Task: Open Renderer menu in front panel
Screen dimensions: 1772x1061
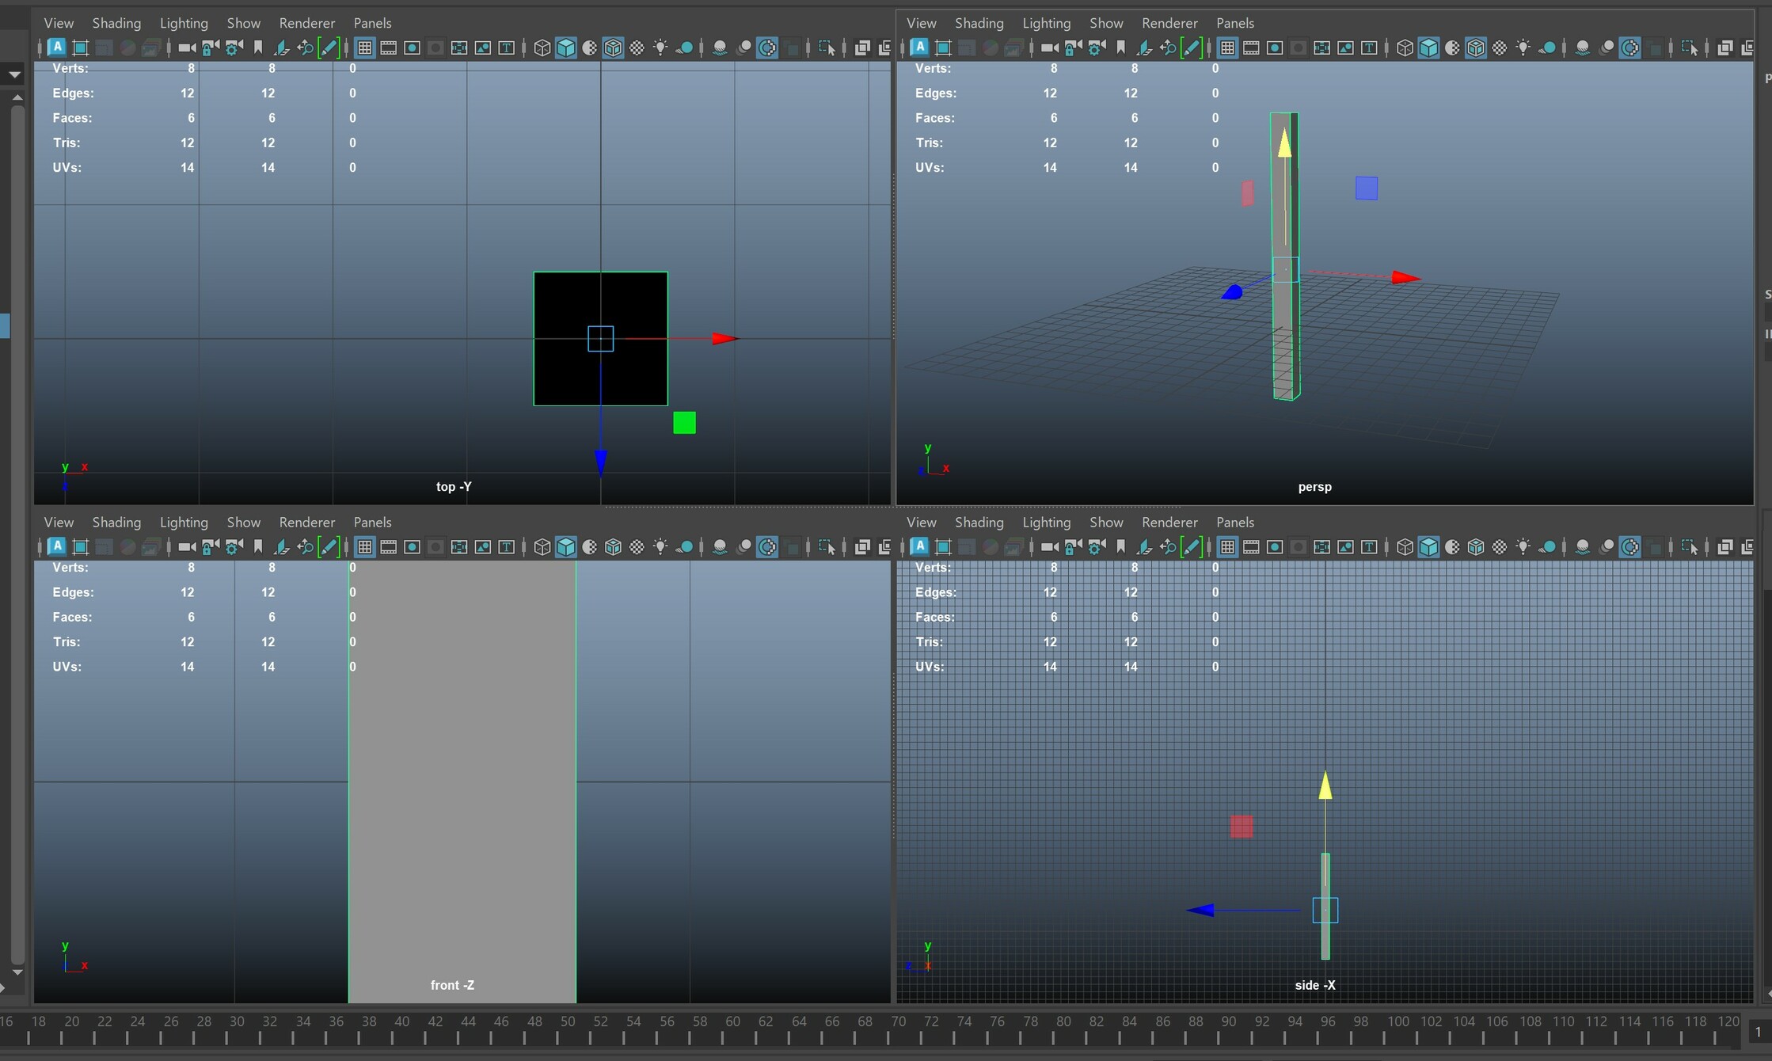Action: (x=307, y=522)
